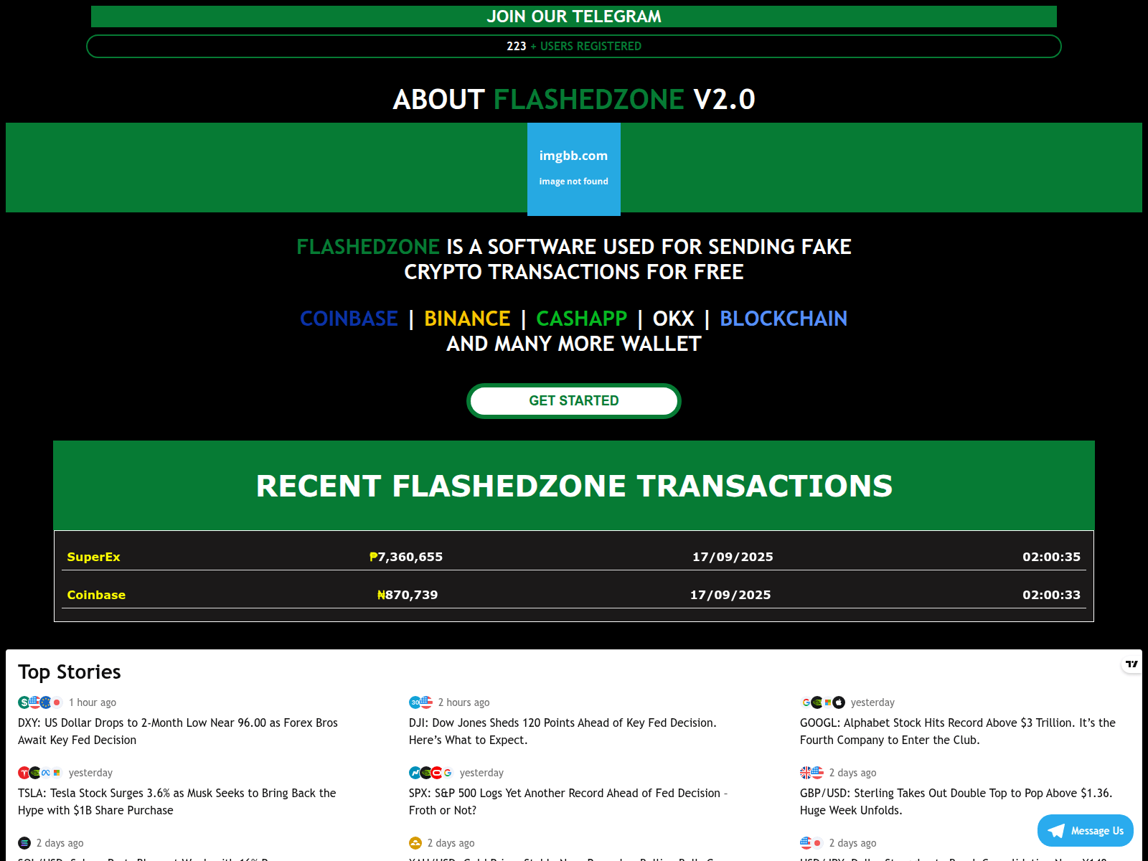Click the BINANCE wallet name text
The image size is (1148, 861).
coord(467,319)
